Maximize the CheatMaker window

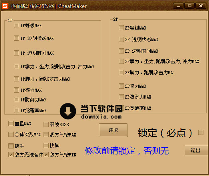point(189,6)
